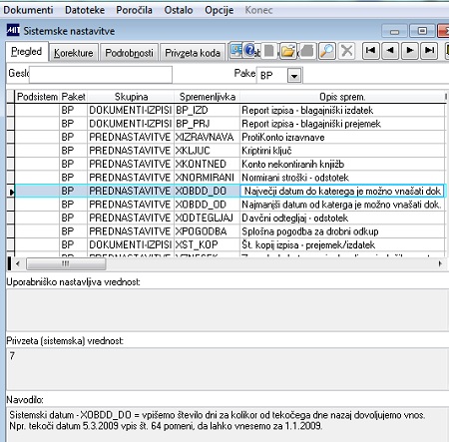Open the Poročila menu

[x=134, y=10]
